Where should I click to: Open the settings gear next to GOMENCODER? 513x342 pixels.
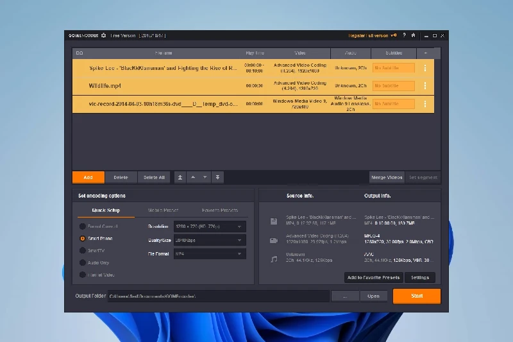click(103, 35)
